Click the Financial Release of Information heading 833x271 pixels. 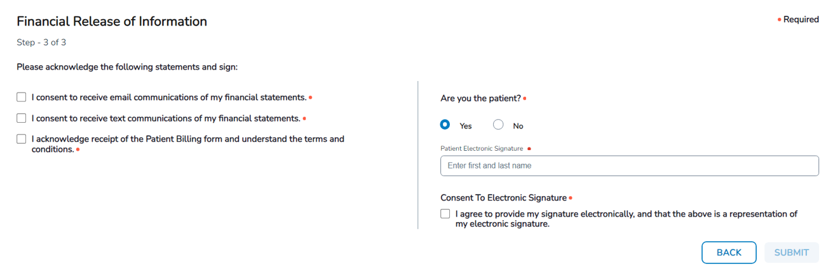point(112,22)
